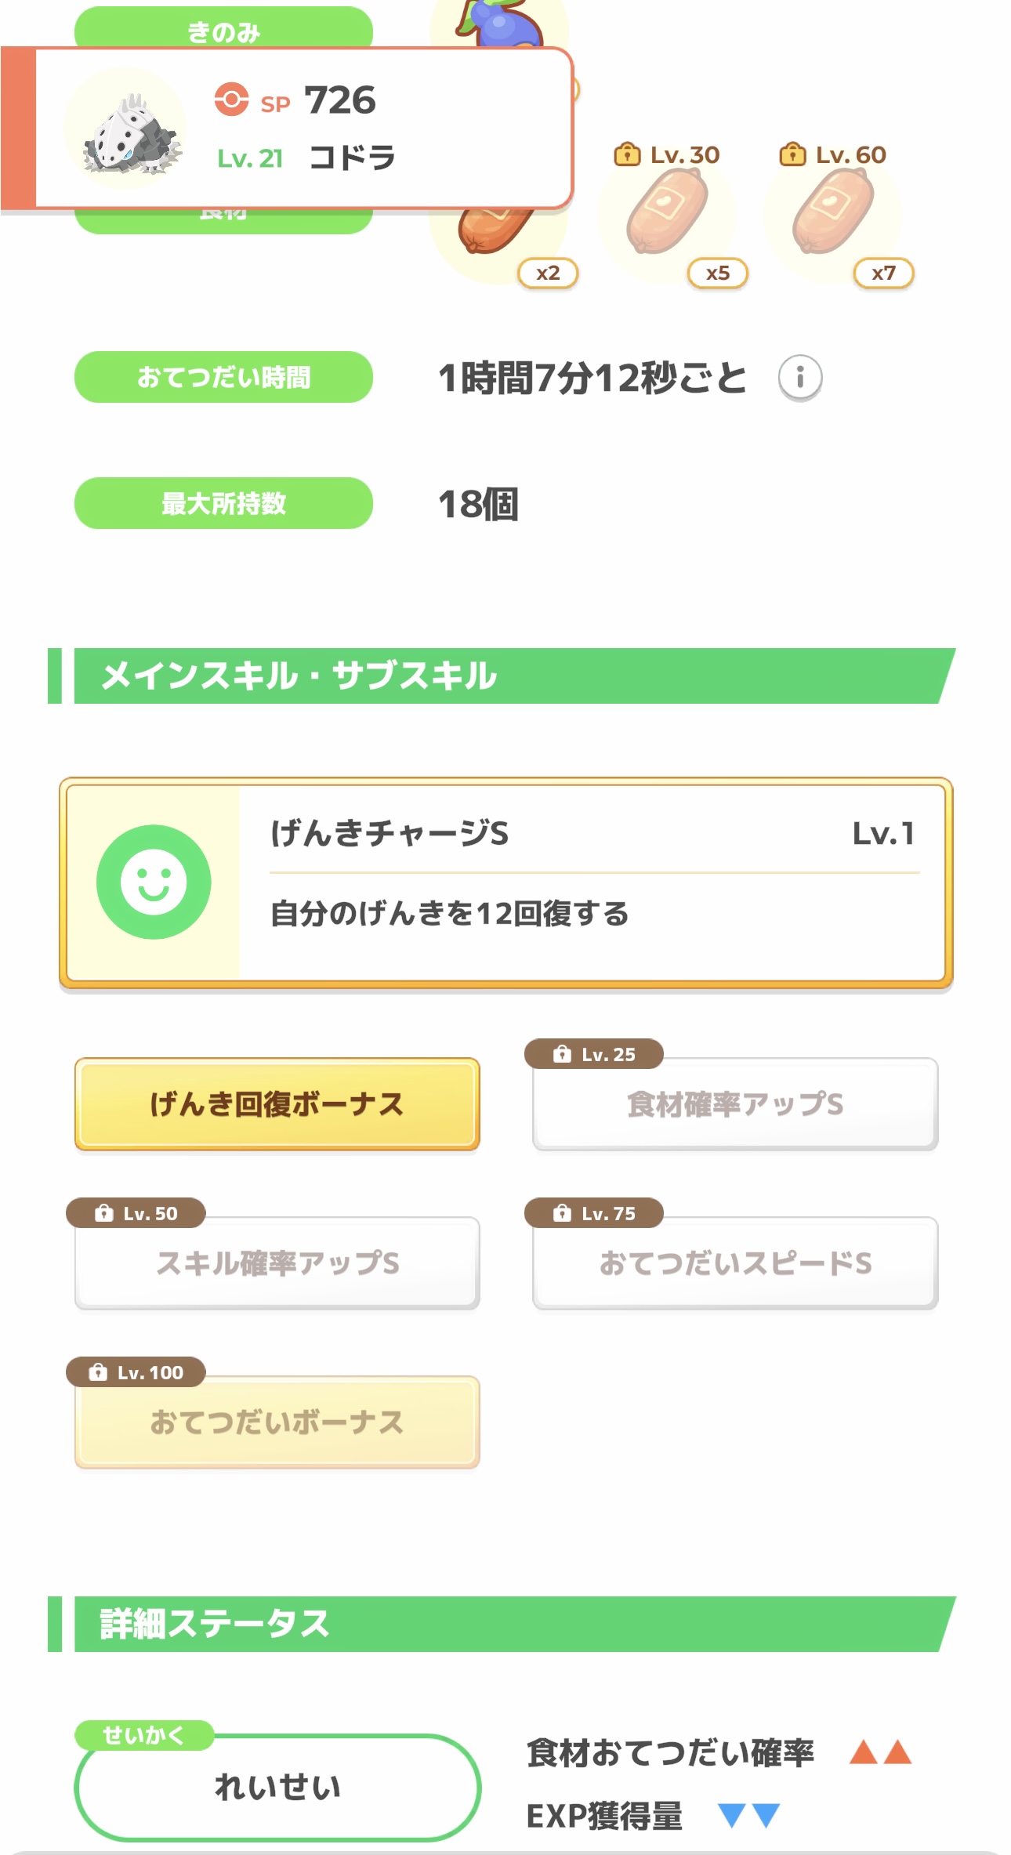Tap the きのみ green label
The width and height of the screenshot is (1011, 1855).
point(223,28)
